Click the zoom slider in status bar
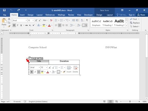This screenshot has height=111, width=148. [130, 101]
